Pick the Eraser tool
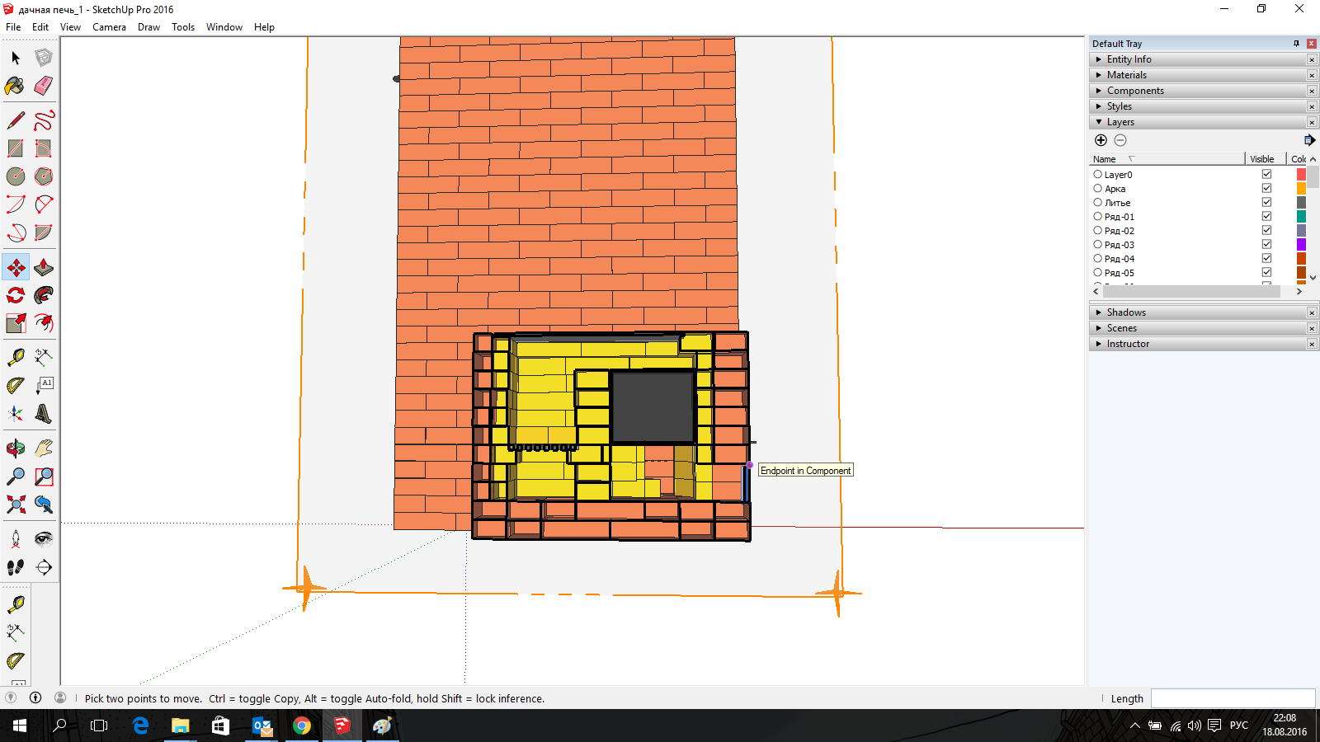This screenshot has width=1320, height=742. pos(44,86)
